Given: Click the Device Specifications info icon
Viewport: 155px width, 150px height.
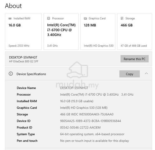Looking at the screenshot, I should tap(11, 74).
